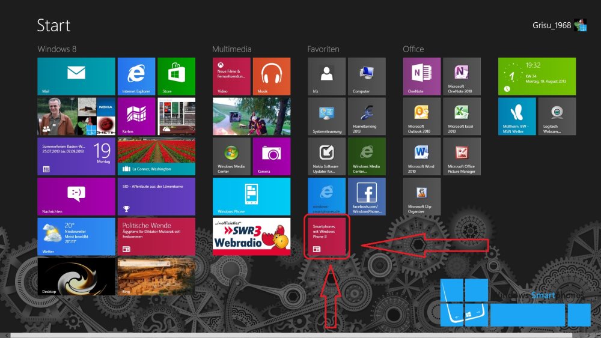
Task: Click the Office group heading
Action: pos(413,49)
